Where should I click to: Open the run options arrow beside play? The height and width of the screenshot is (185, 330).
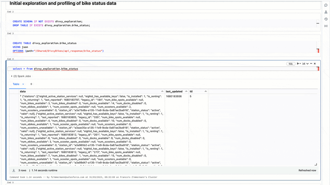(300, 64)
